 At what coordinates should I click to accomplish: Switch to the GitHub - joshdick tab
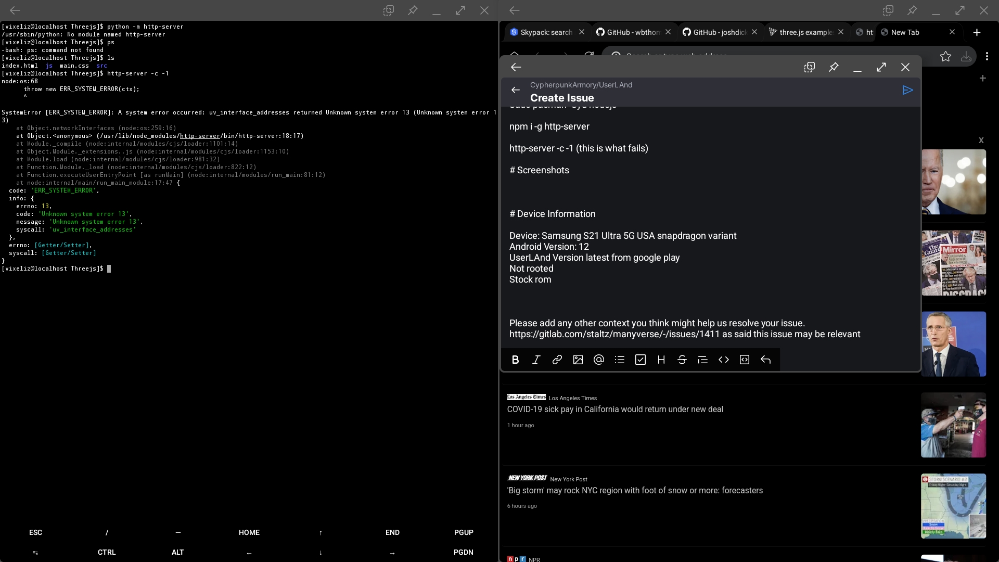point(720,32)
